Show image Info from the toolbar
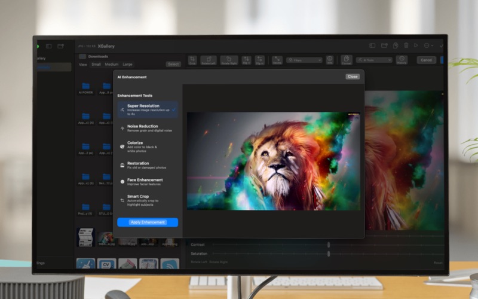Viewport: 478px width, 299px height. coord(330,60)
